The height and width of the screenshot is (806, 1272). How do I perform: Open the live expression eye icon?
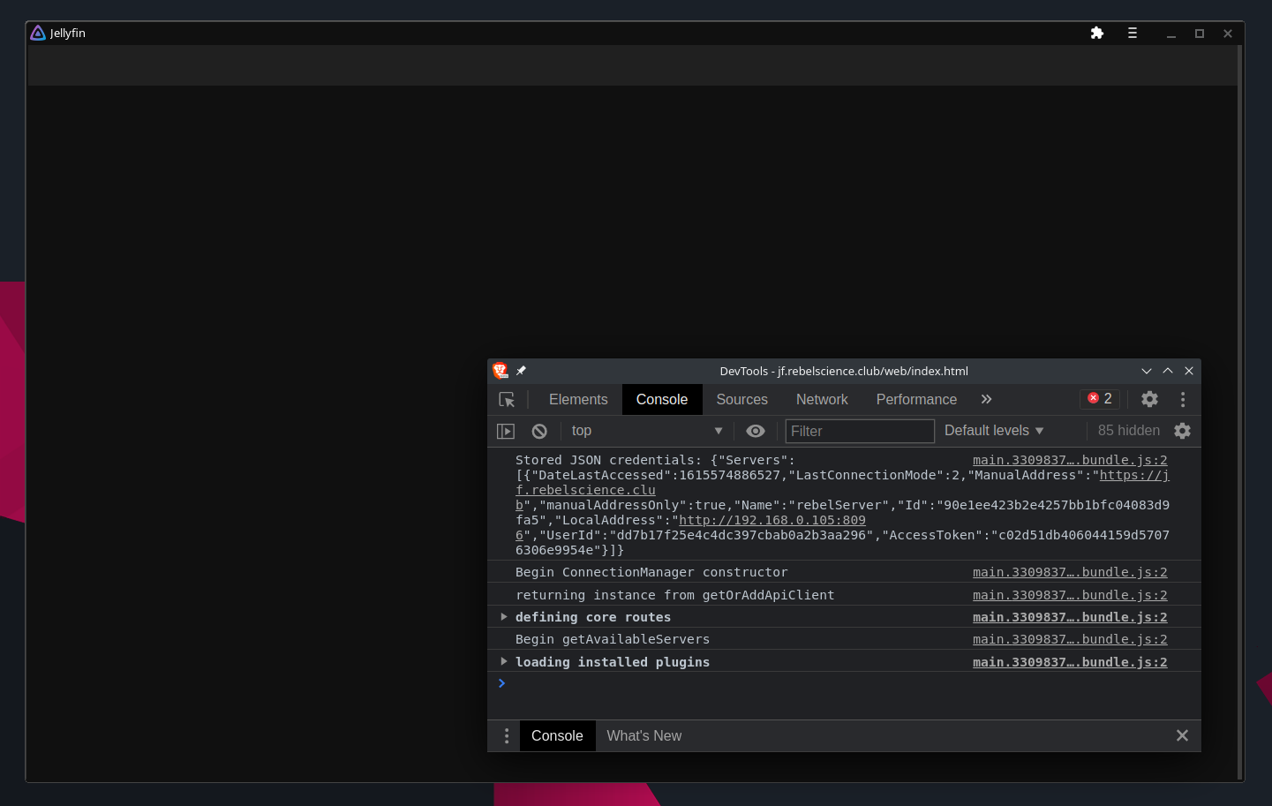coord(755,431)
